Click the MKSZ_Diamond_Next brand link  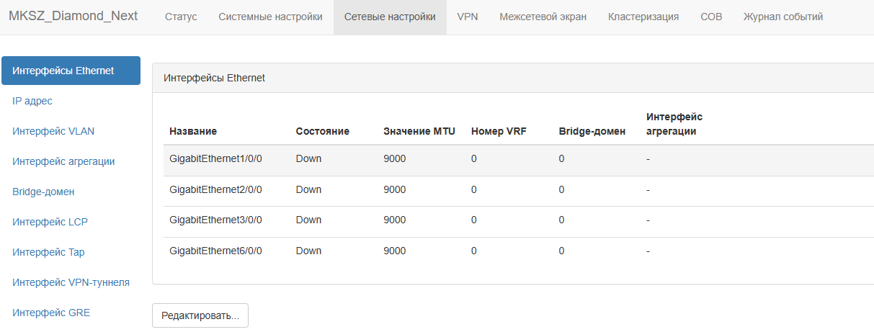[x=73, y=16]
